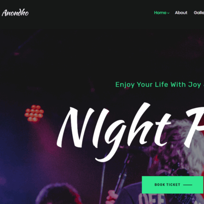Image resolution: width=204 pixels, height=204 pixels.
Task: Click the orange stage light cluster in photo
Action: click(x=34, y=113)
